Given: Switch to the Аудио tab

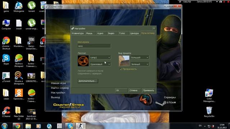Looking at the screenshot, I should click(101, 33).
